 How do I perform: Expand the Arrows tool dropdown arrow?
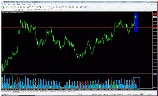(x=33, y=10)
